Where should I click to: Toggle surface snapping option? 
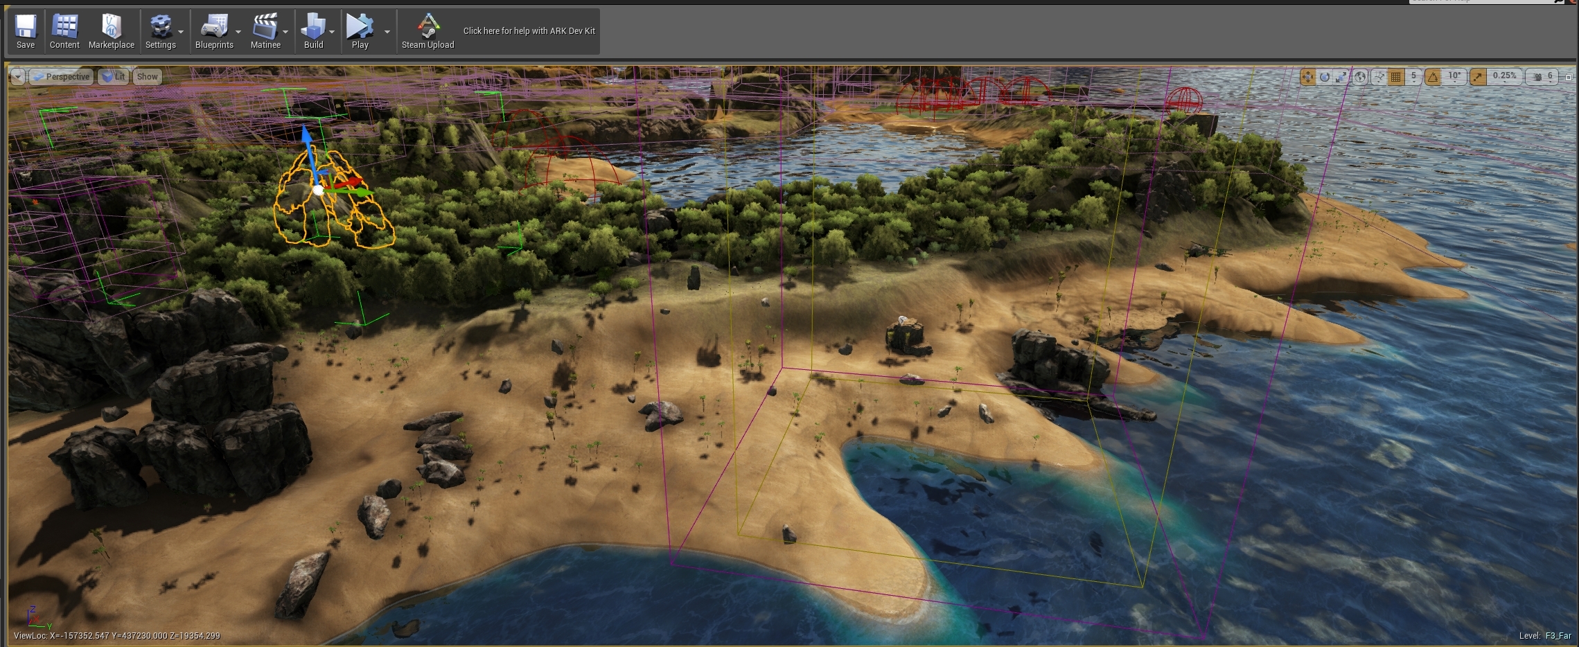point(1379,77)
